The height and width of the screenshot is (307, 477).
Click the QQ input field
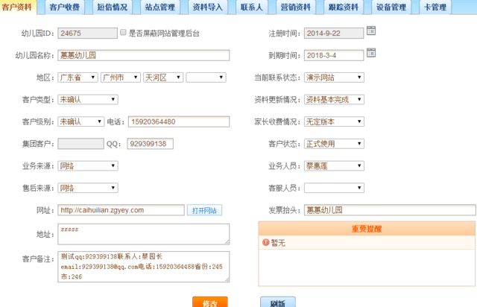(151, 144)
